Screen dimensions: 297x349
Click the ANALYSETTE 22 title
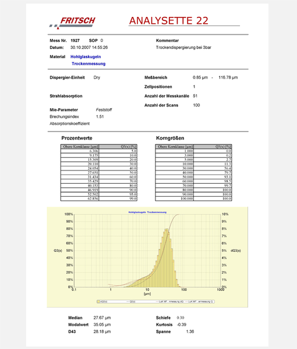pos(169,21)
